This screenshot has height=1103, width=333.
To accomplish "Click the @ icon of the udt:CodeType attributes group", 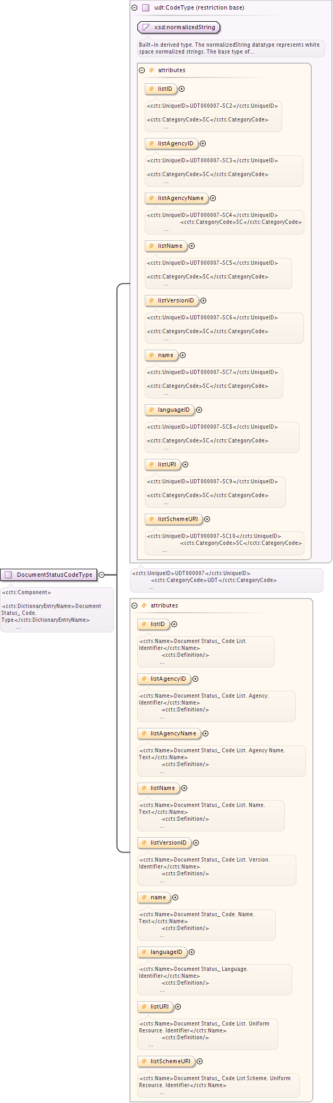I will tap(152, 70).
